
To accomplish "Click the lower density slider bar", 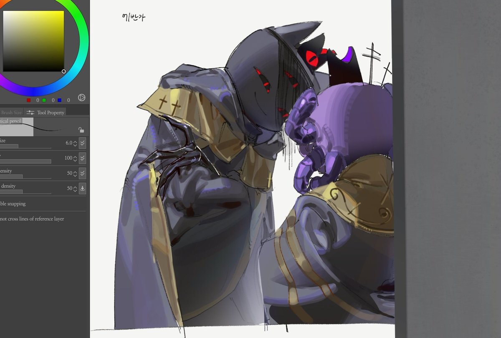I will (25, 192).
